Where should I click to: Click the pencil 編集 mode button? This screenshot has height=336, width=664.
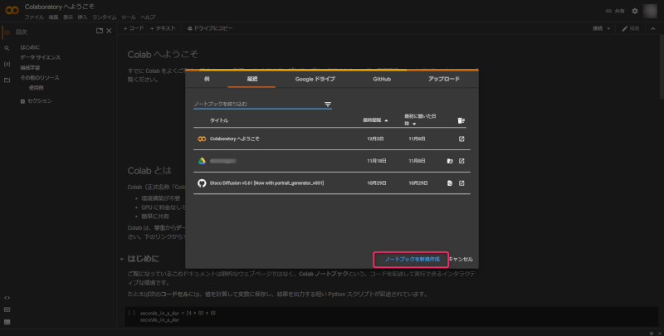631,29
